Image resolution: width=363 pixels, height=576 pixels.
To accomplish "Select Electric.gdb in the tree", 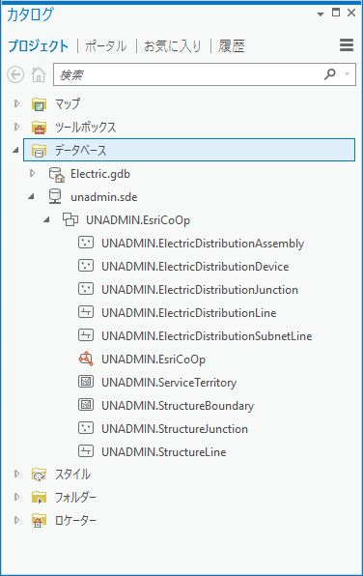I will click(100, 174).
